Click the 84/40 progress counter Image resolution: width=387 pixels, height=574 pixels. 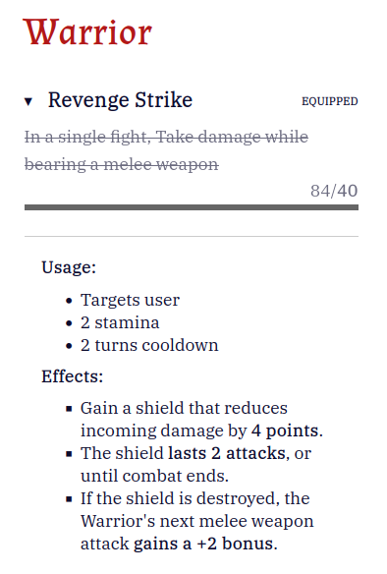click(x=334, y=191)
